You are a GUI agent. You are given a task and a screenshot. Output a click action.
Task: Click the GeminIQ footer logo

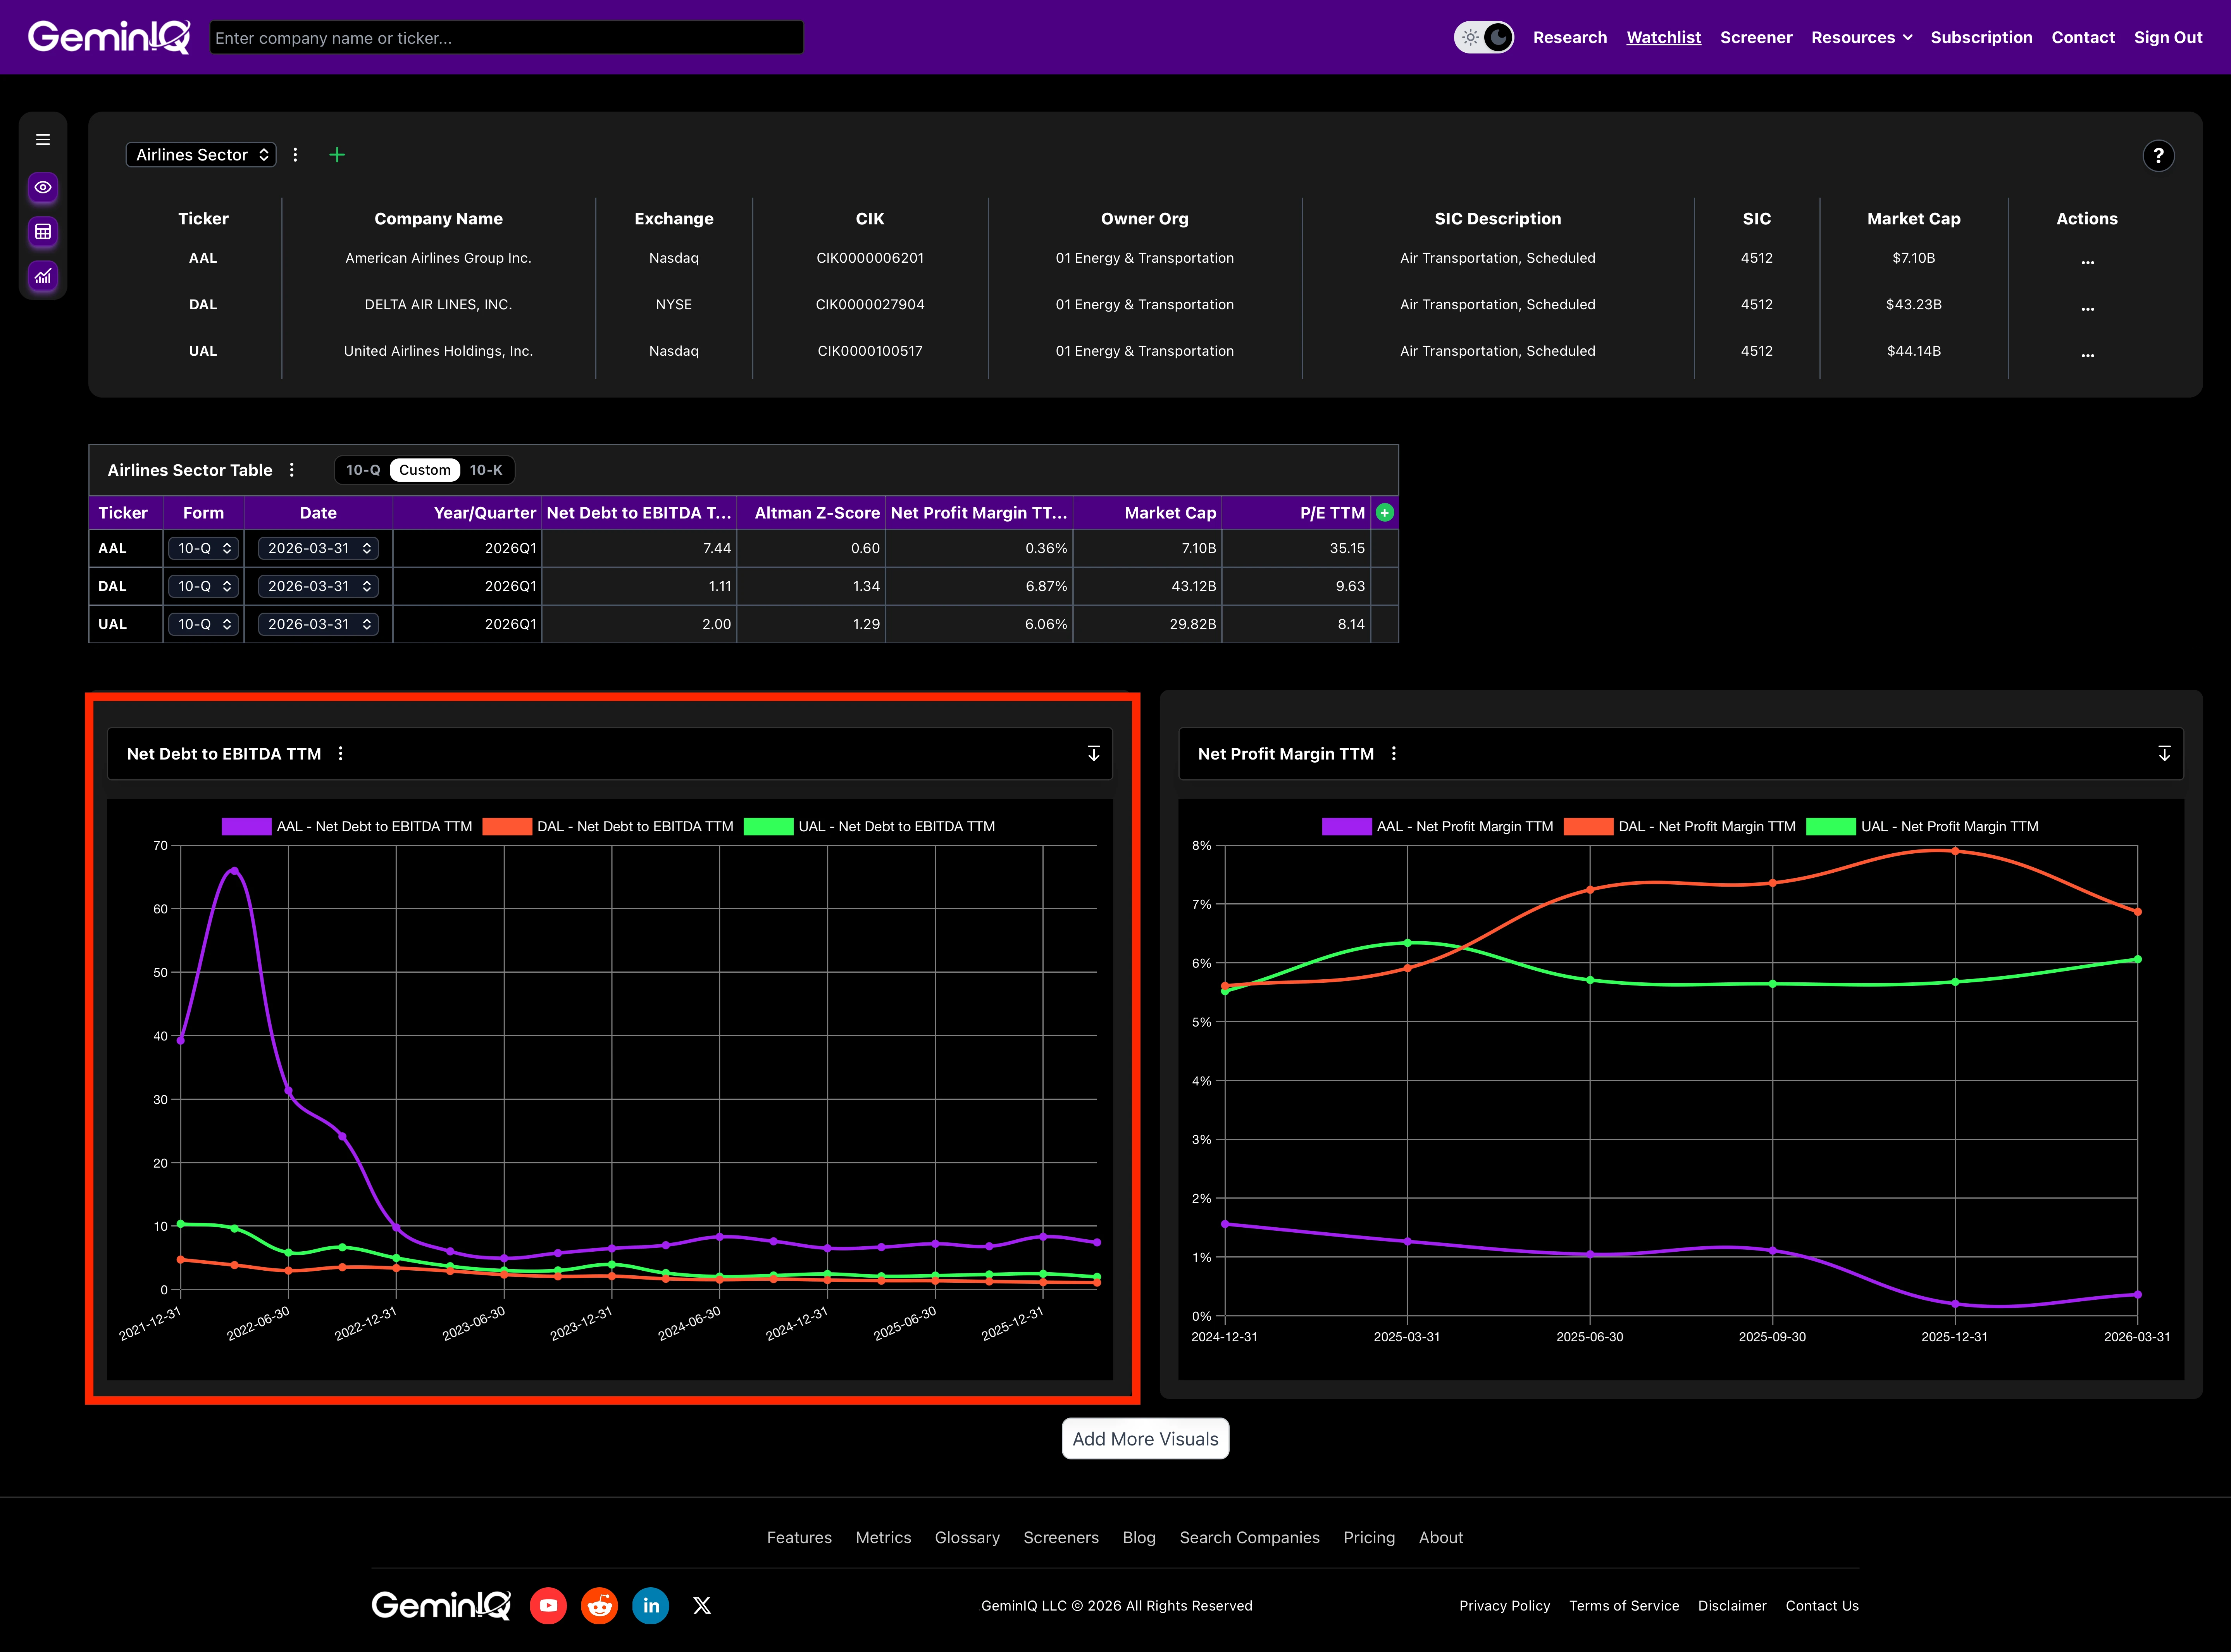(x=441, y=1605)
